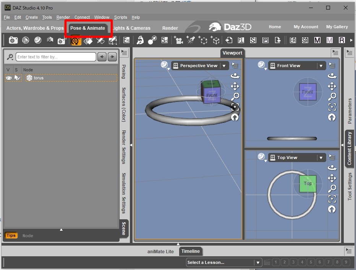Click the FL toolbar icon
The height and width of the screenshot is (270, 356).
(x=241, y=40)
